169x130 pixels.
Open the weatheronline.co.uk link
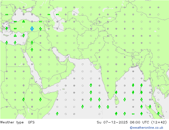click(x=147, y=128)
